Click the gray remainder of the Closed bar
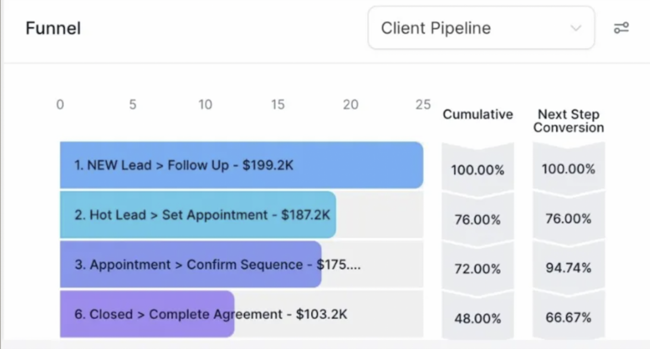This screenshot has width=650, height=349. pyautogui.click(x=329, y=314)
